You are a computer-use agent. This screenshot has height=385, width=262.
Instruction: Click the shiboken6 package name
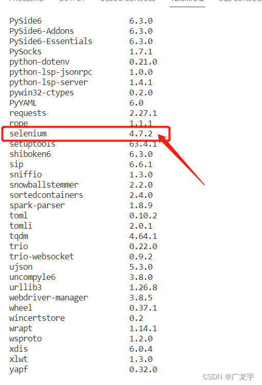click(30, 154)
